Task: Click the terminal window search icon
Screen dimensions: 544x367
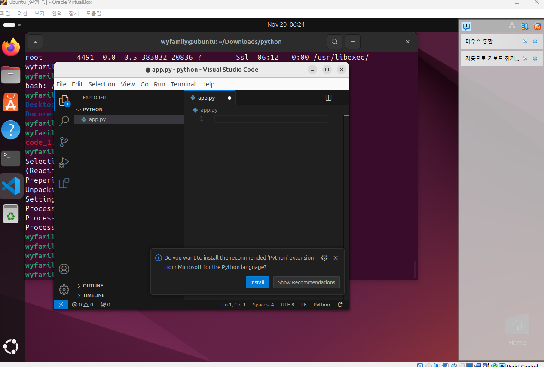Action: [334, 42]
